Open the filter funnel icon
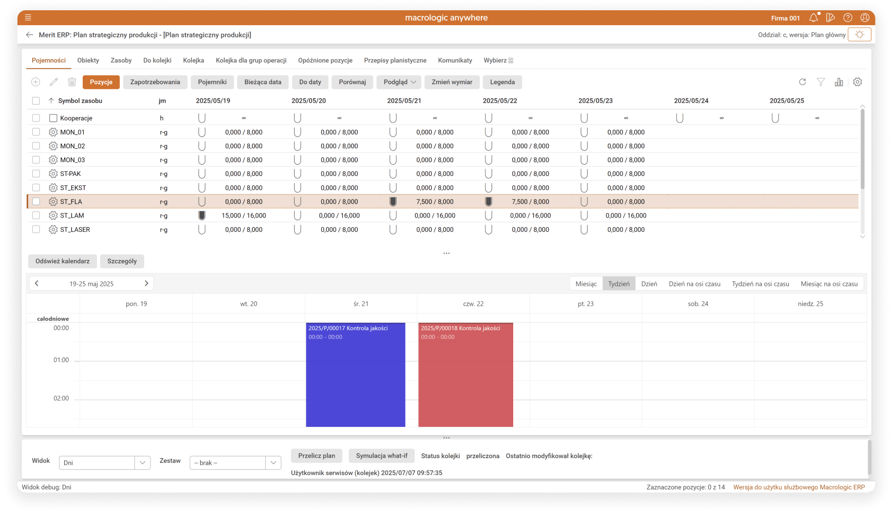 (821, 82)
